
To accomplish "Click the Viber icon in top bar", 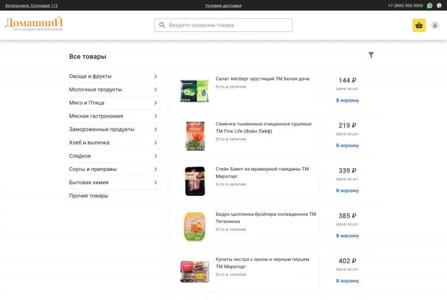I will coord(439,6).
